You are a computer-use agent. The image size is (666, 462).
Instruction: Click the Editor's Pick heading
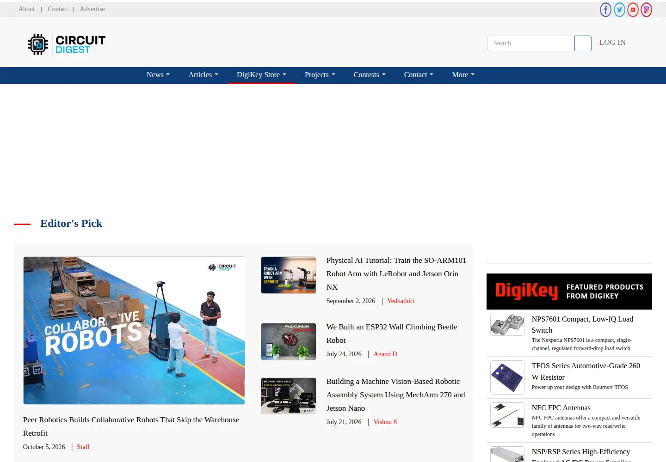pyautogui.click(x=71, y=224)
